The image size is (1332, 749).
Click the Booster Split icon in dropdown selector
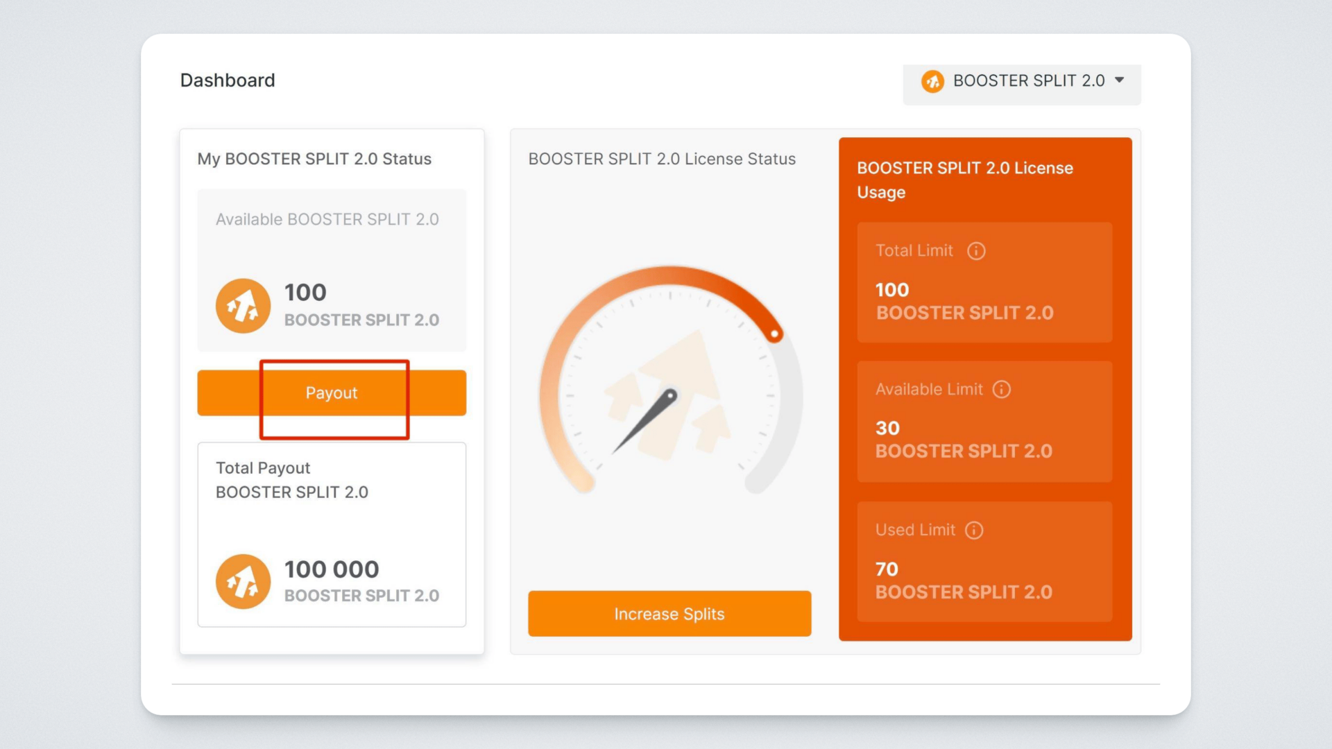point(932,81)
